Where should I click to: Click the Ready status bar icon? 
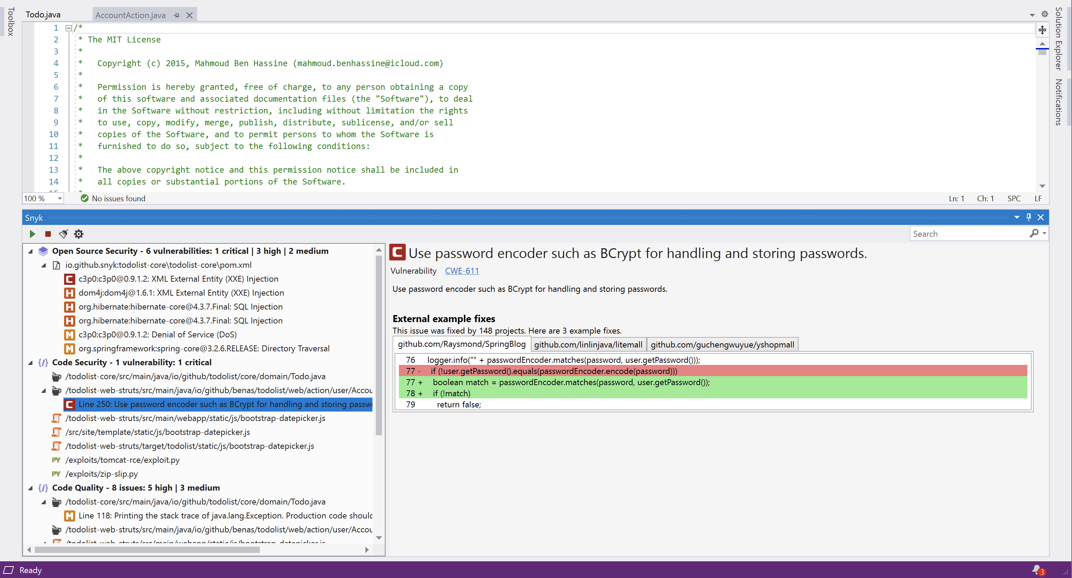tap(9, 570)
